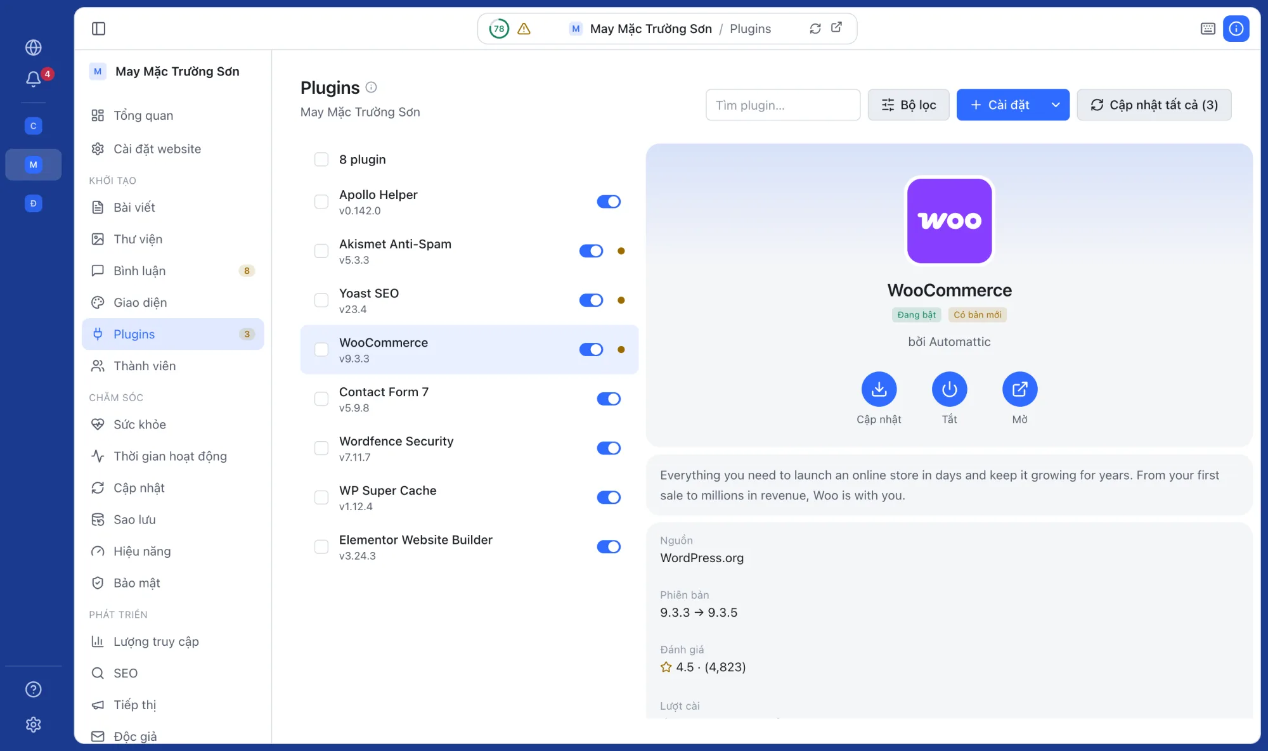Open Sao lưu backups
Image resolution: width=1268 pixels, height=751 pixels.
click(172, 520)
